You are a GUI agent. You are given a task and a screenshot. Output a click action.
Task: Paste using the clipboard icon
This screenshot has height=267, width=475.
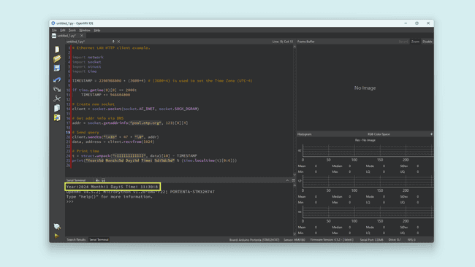click(57, 117)
